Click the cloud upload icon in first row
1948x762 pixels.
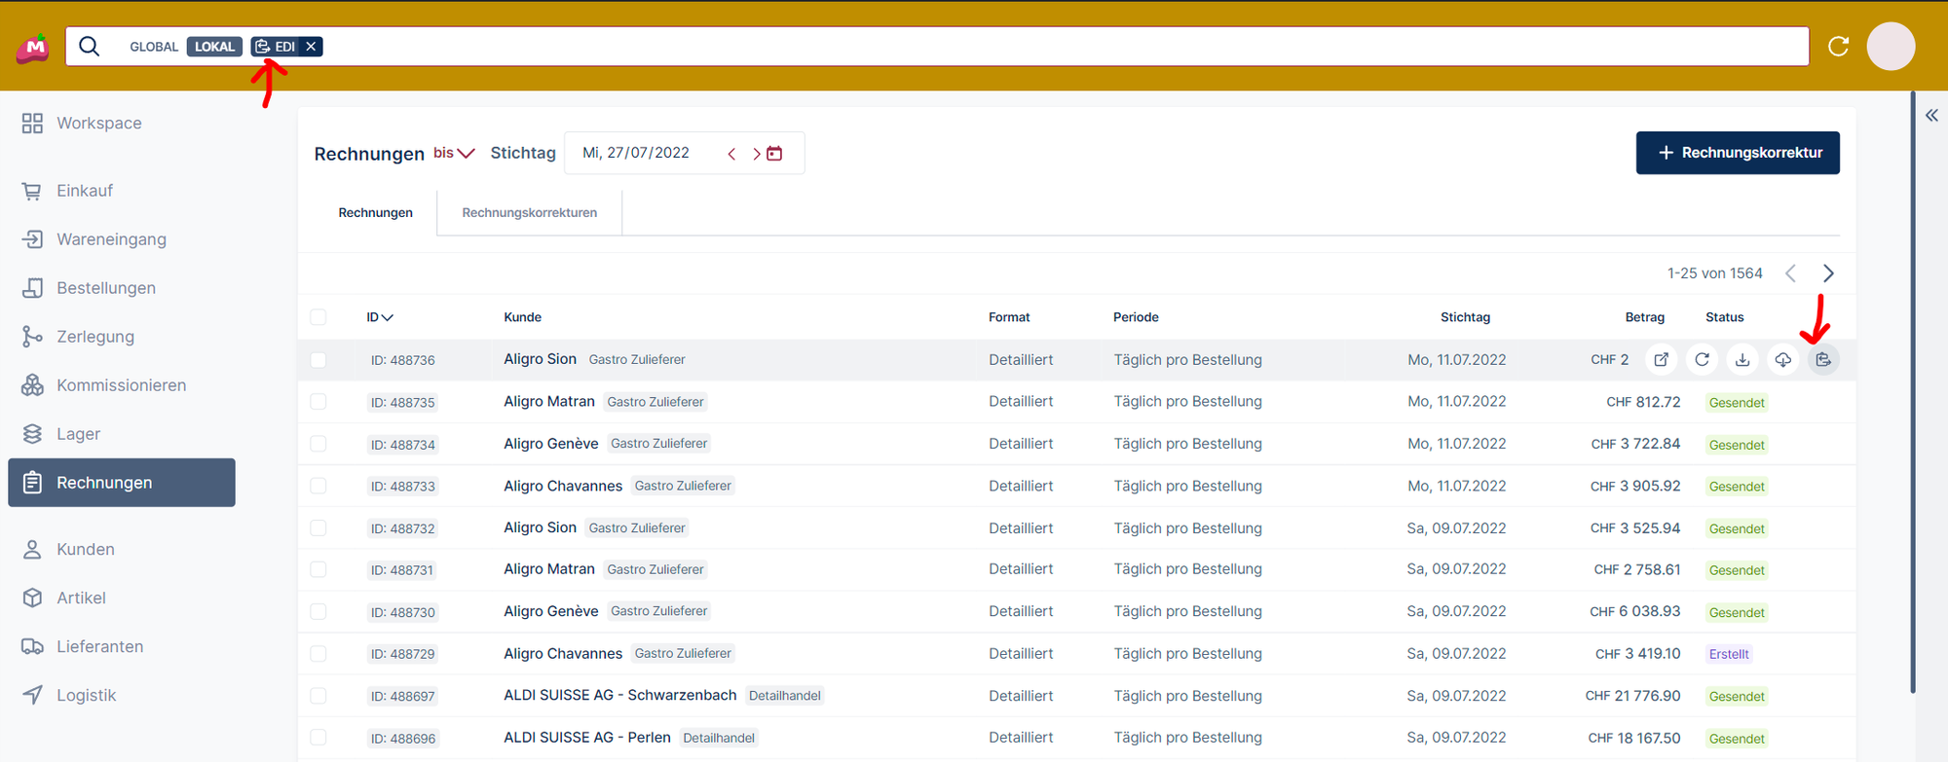tap(1782, 360)
